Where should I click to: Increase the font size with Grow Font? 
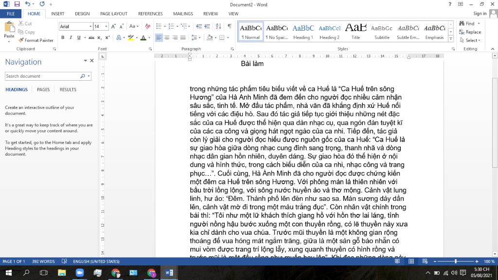click(x=113, y=26)
